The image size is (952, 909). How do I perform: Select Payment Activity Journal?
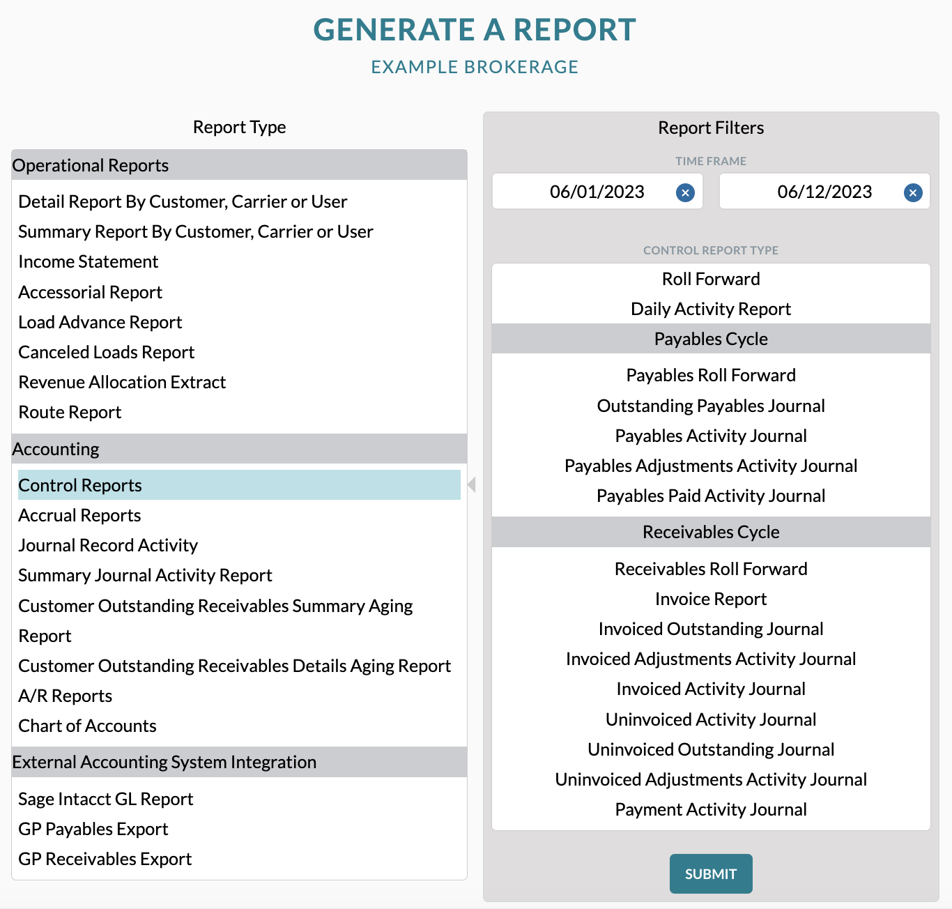[711, 809]
